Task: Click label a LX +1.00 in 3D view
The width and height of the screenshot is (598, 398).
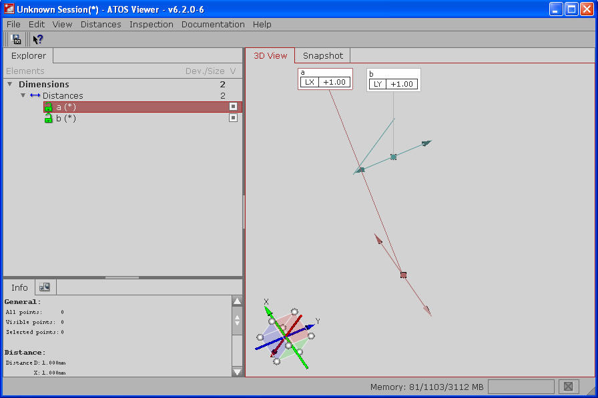Action: [325, 79]
